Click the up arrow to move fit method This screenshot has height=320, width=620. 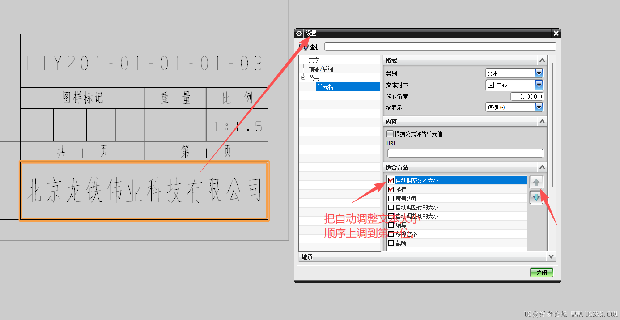pyautogui.click(x=536, y=182)
